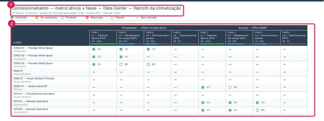
Task: Click the '0/1' count in CRAC-03 SAT cell
Action: [127, 64]
